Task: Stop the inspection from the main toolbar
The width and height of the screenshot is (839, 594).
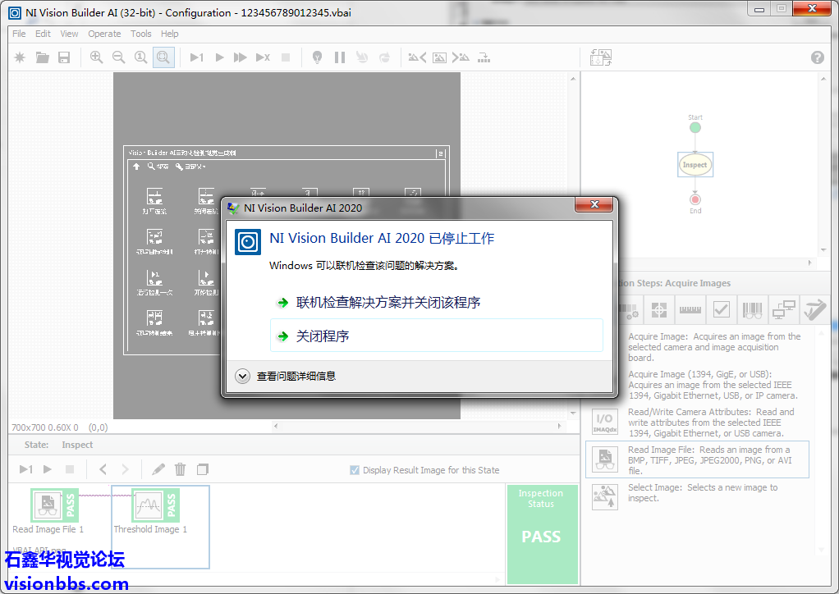Action: pyautogui.click(x=286, y=57)
